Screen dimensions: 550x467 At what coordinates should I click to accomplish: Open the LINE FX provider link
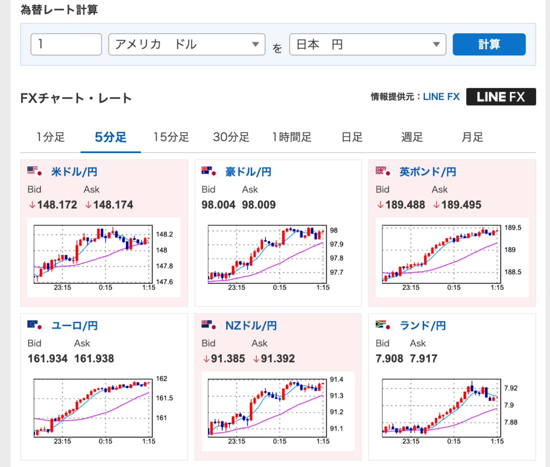click(441, 97)
